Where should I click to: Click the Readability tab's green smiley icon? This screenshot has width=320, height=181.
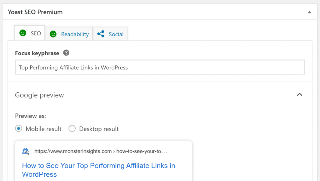[53, 34]
